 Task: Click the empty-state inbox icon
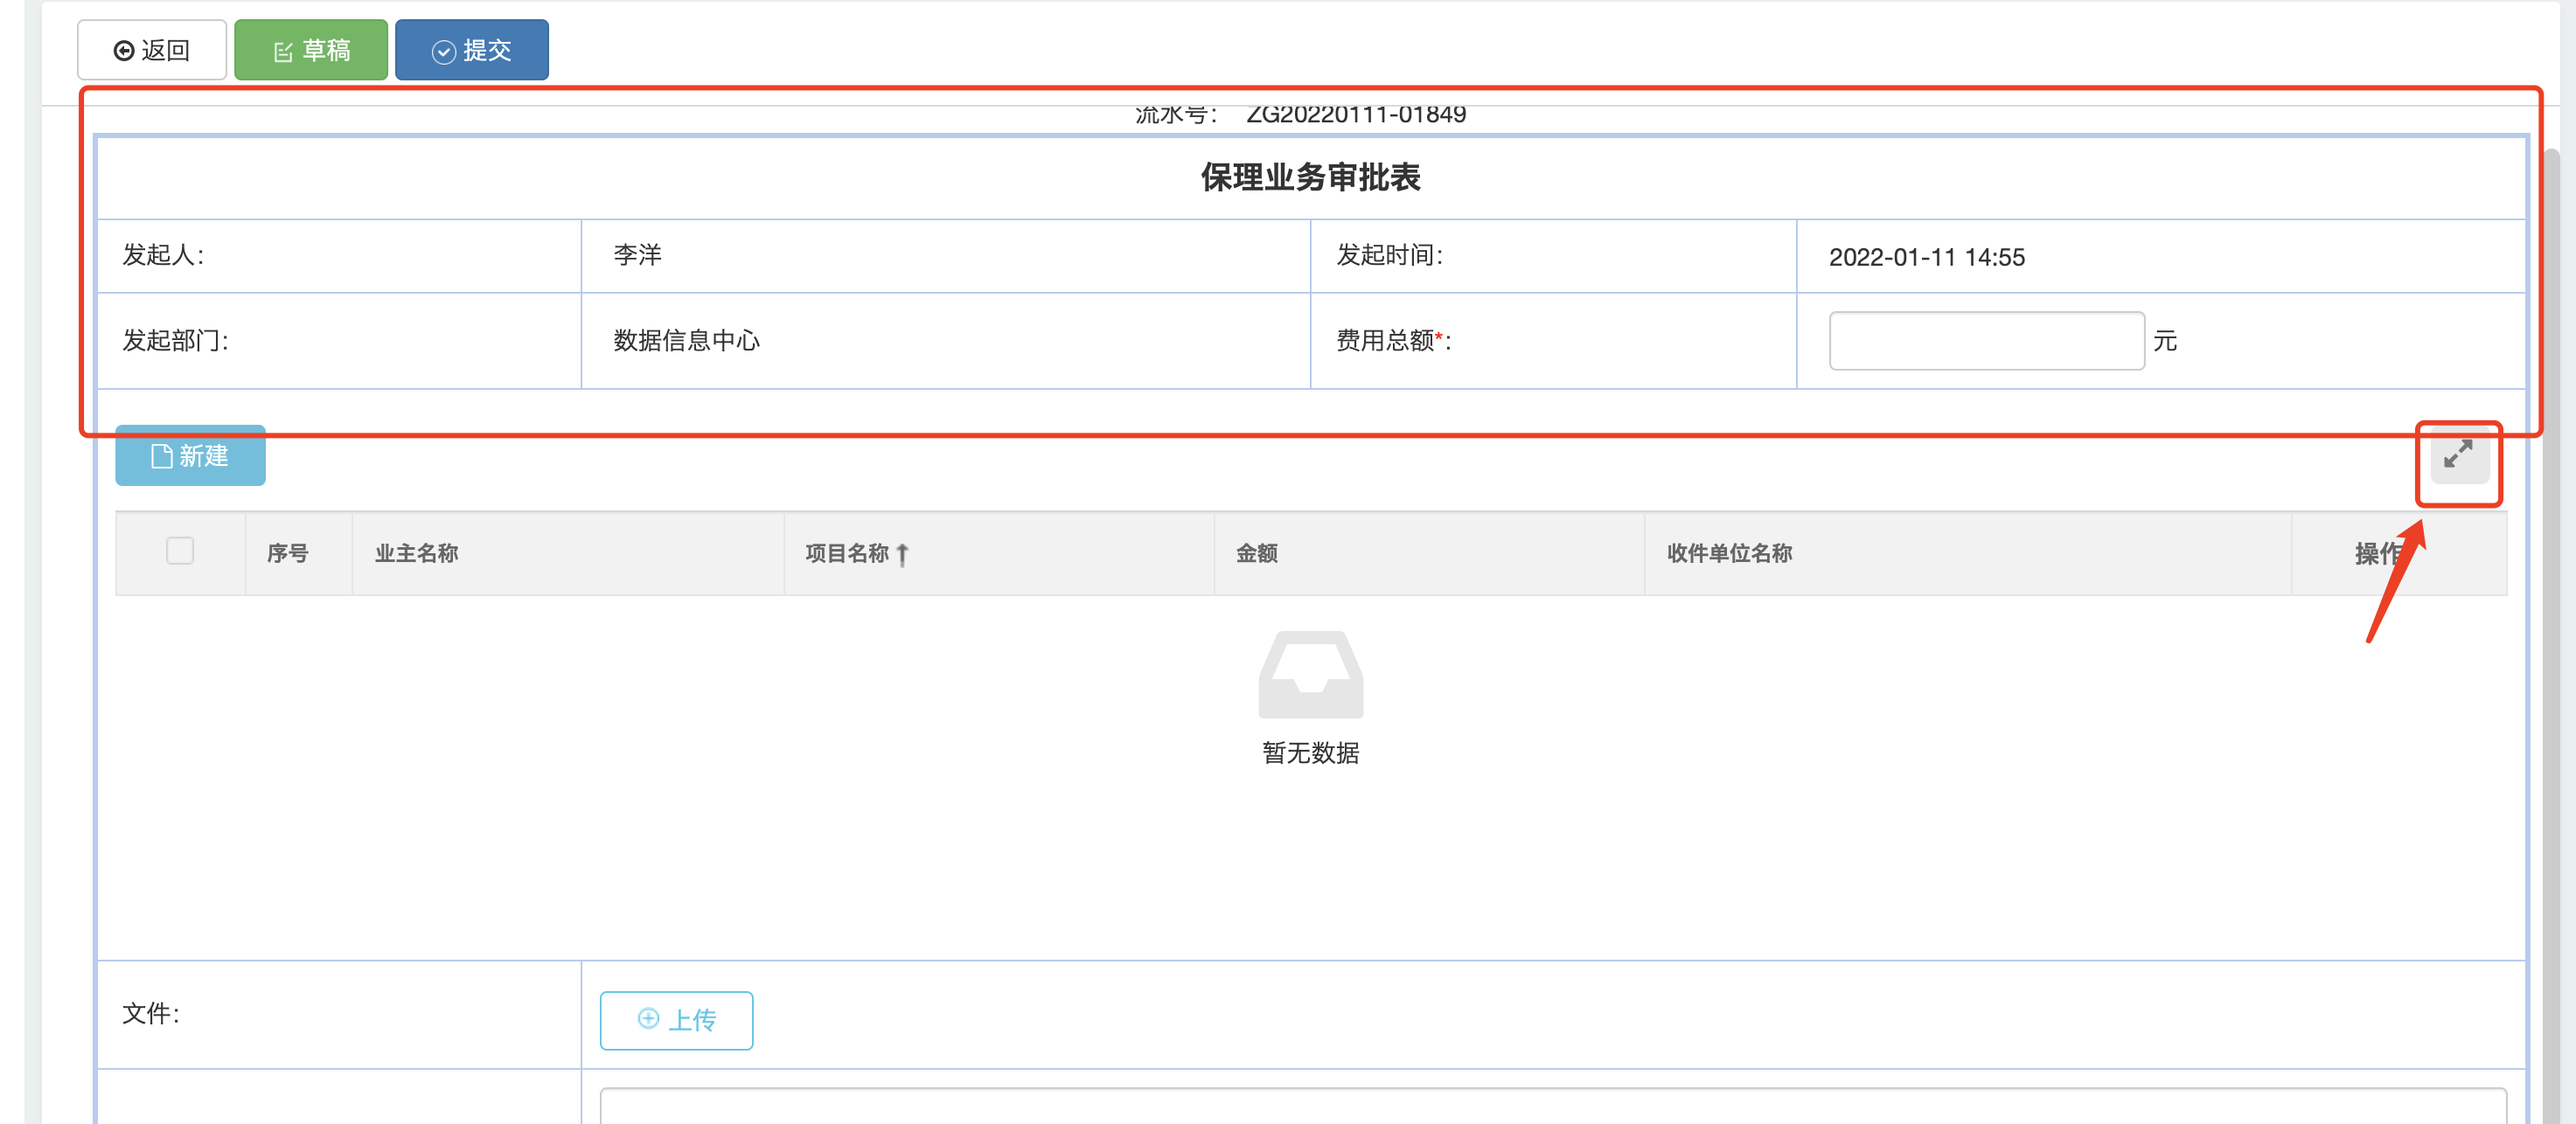click(1311, 674)
